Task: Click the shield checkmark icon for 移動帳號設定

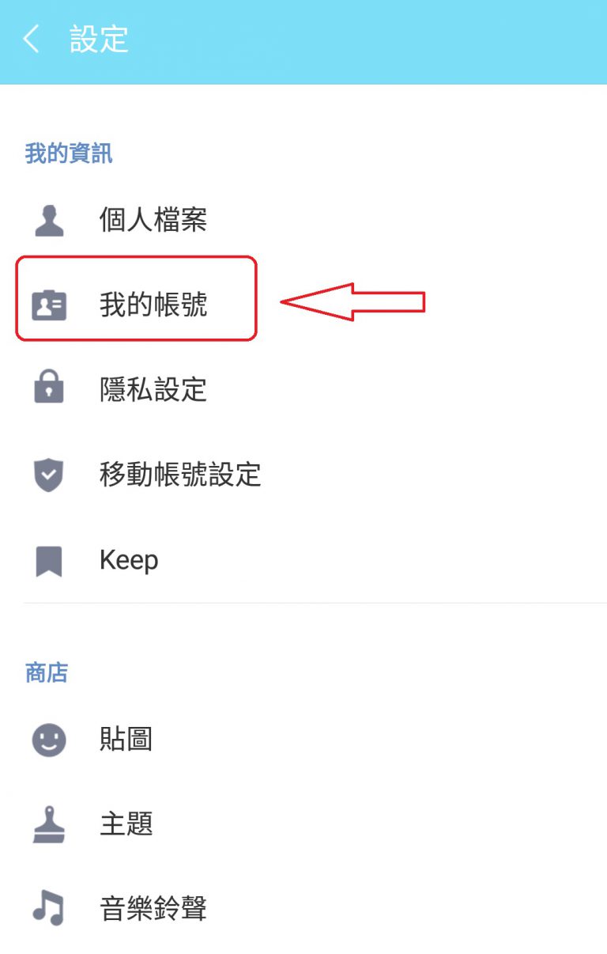Action: pyautogui.click(x=49, y=475)
